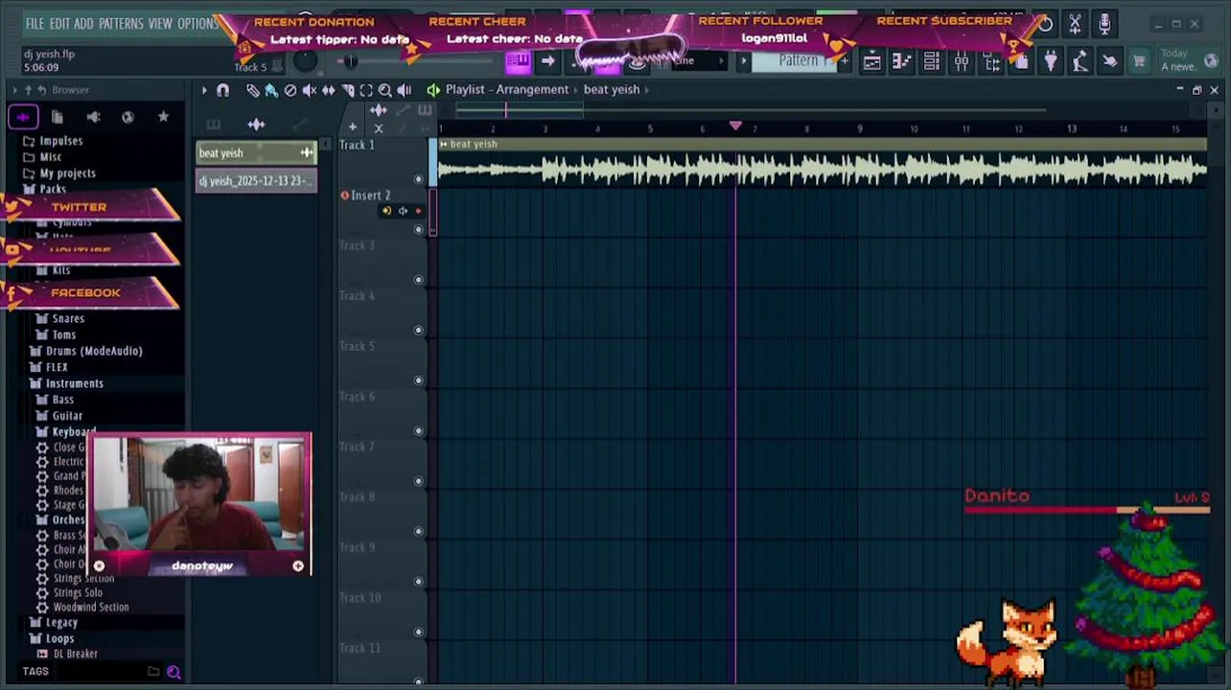
Task: Toggle mute switch on Insert 2 track
Action: coord(418,230)
